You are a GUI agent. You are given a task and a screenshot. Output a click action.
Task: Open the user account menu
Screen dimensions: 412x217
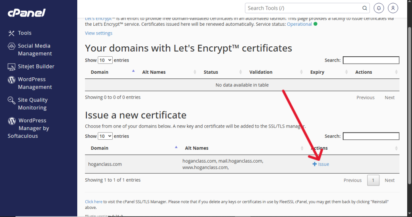(x=393, y=8)
